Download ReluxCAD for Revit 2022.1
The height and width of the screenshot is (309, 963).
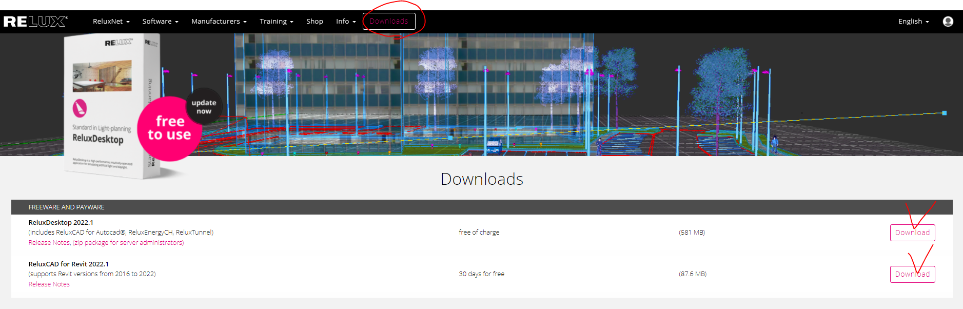(912, 274)
